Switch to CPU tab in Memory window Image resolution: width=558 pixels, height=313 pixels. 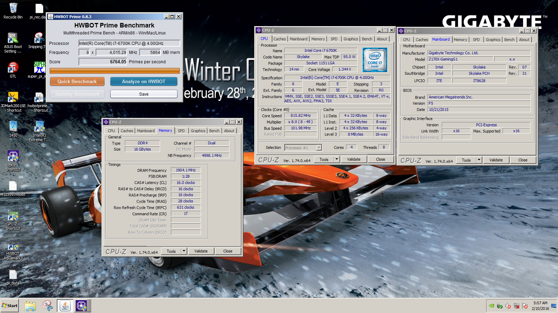[111, 131]
